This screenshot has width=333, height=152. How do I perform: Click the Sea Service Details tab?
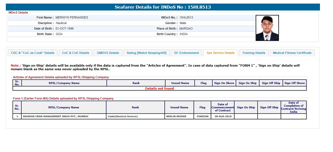coord(220,53)
